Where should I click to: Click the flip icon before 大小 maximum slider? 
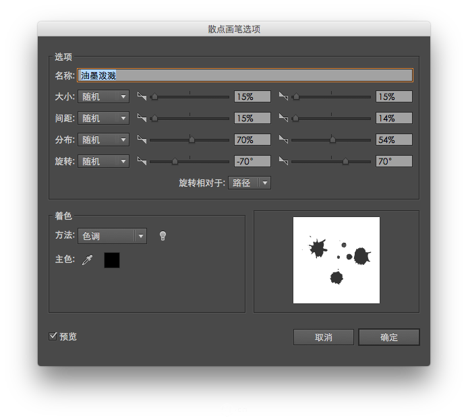pyautogui.click(x=283, y=96)
